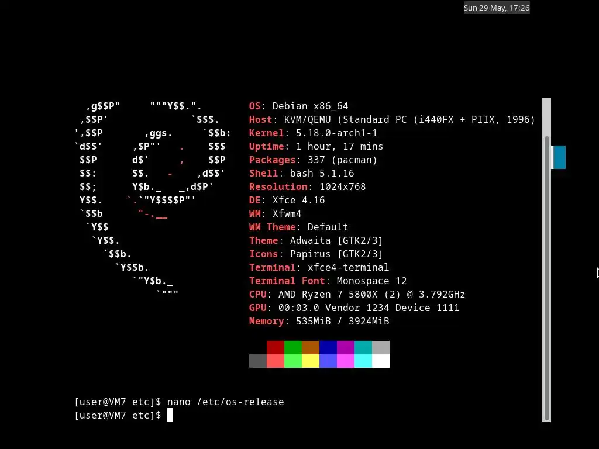Click the 'DE: Xfce 4.16' line
The image size is (599, 449).
point(287,200)
